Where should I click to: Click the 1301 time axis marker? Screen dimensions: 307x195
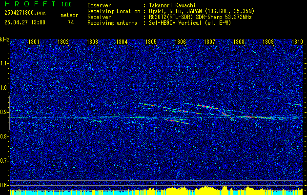coord(34,41)
